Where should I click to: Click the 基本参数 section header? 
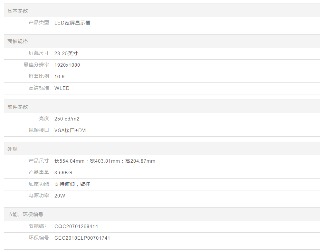(18, 11)
